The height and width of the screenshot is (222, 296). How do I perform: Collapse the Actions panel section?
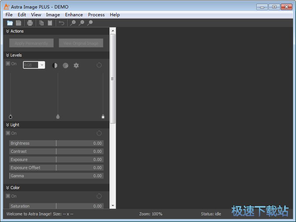(x=7, y=31)
